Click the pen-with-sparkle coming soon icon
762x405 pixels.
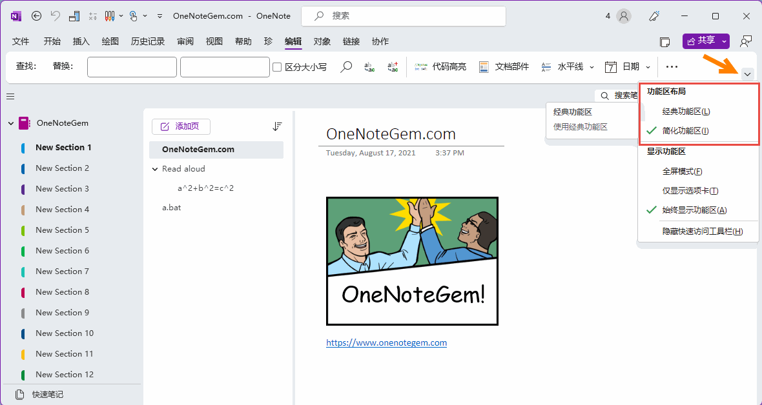pyautogui.click(x=654, y=16)
